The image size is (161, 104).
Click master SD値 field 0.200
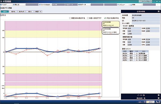pyautogui.click(x=152, y=28)
